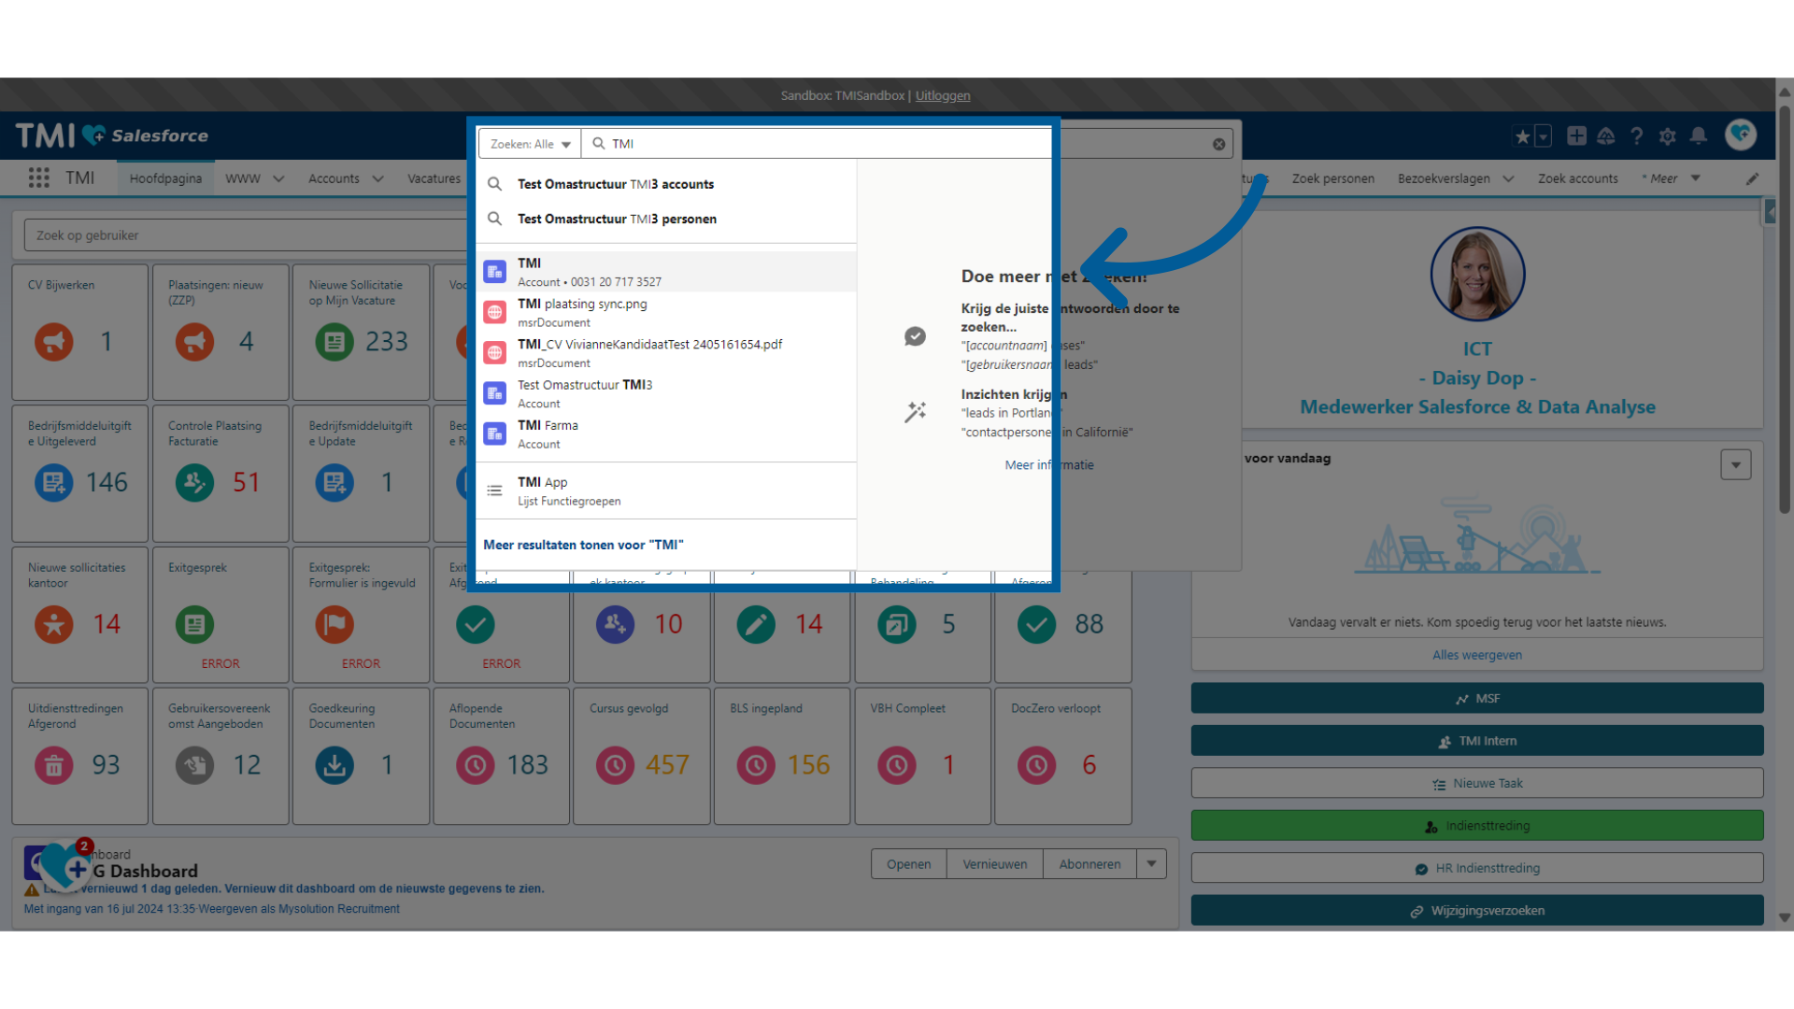Click the DocZero verloopt clock icon

1037,765
